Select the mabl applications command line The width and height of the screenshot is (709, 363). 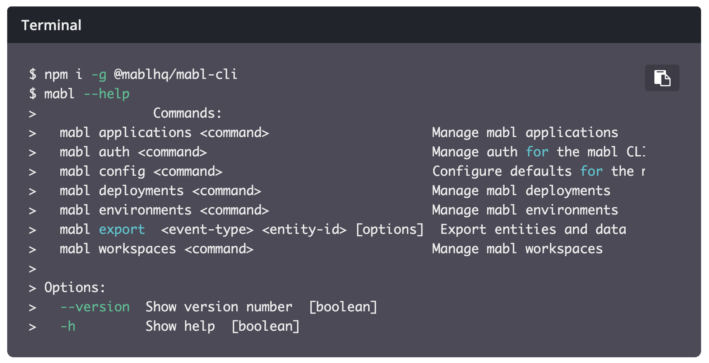click(164, 132)
